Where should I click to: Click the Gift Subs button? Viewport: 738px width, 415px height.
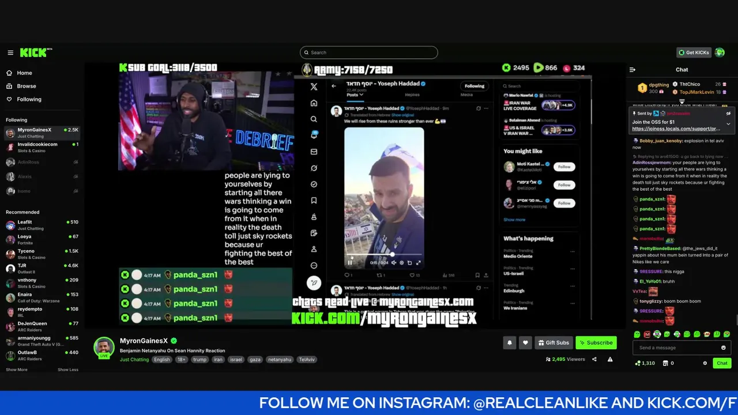point(553,343)
